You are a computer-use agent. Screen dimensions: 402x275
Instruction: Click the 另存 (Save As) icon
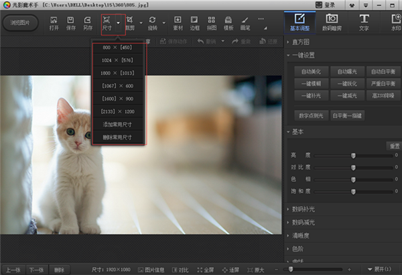point(88,22)
